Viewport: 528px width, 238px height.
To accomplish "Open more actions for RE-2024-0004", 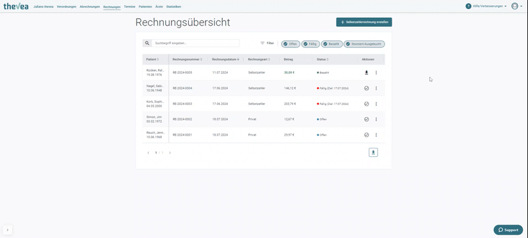I will [376, 88].
